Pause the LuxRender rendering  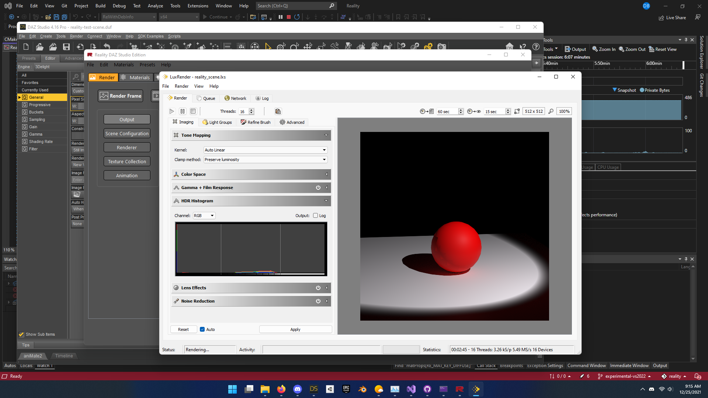point(183,111)
